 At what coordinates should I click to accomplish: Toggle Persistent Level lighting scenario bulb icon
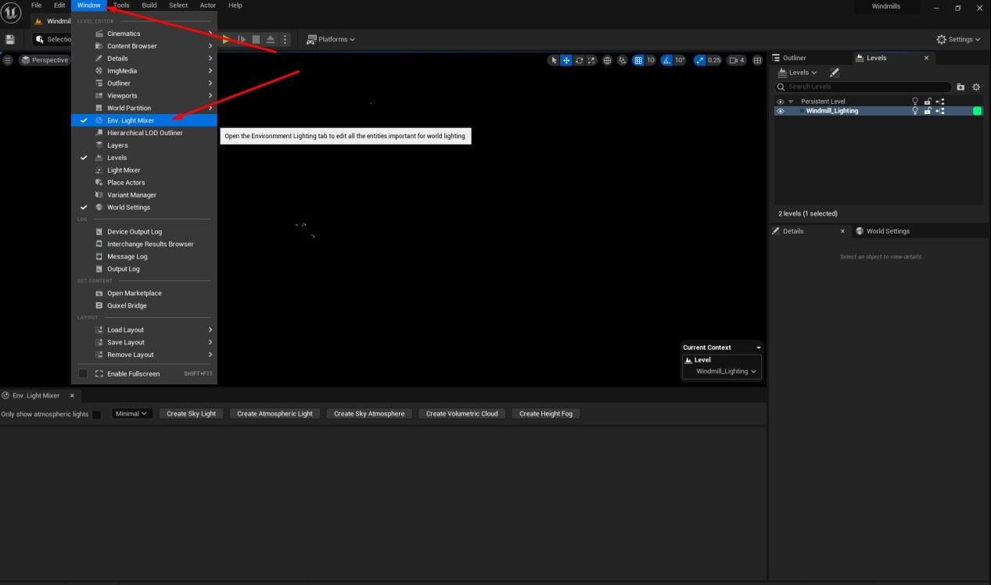click(915, 102)
